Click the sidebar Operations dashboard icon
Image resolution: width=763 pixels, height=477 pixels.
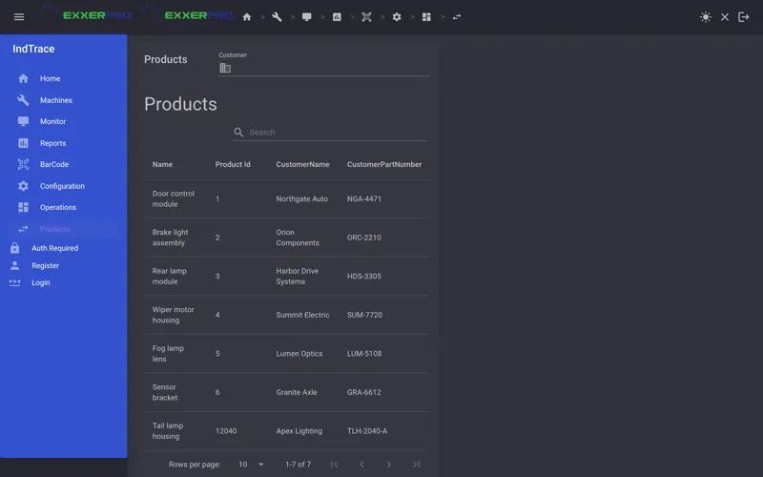pos(23,207)
